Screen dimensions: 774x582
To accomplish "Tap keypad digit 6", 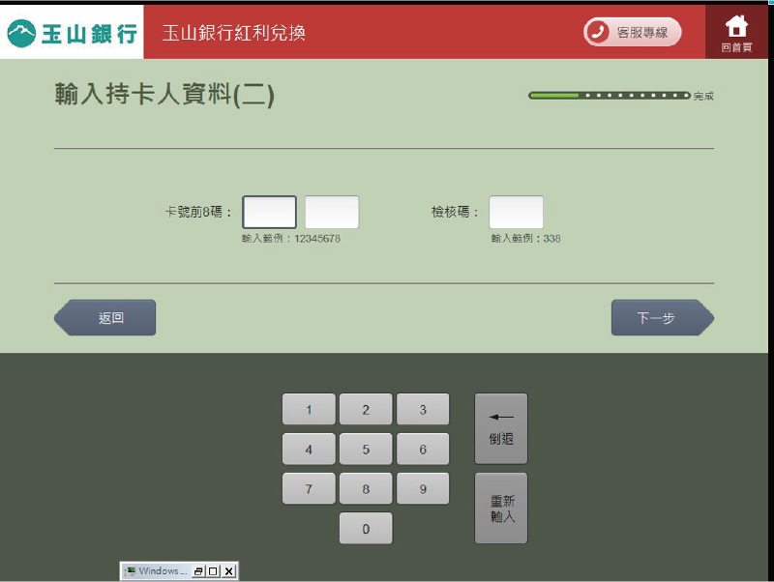I will [423, 449].
